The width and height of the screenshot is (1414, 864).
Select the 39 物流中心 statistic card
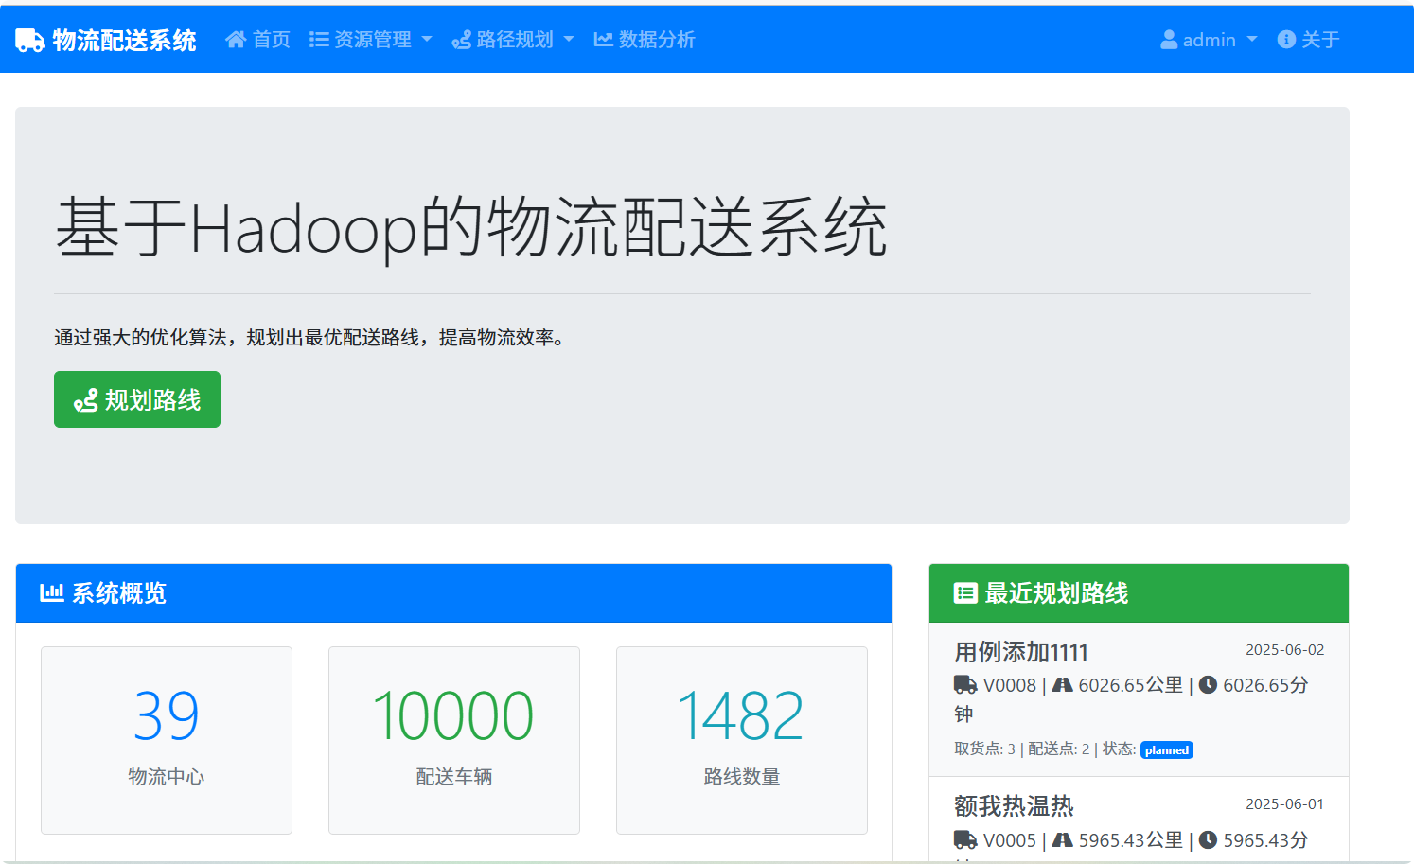click(x=167, y=740)
